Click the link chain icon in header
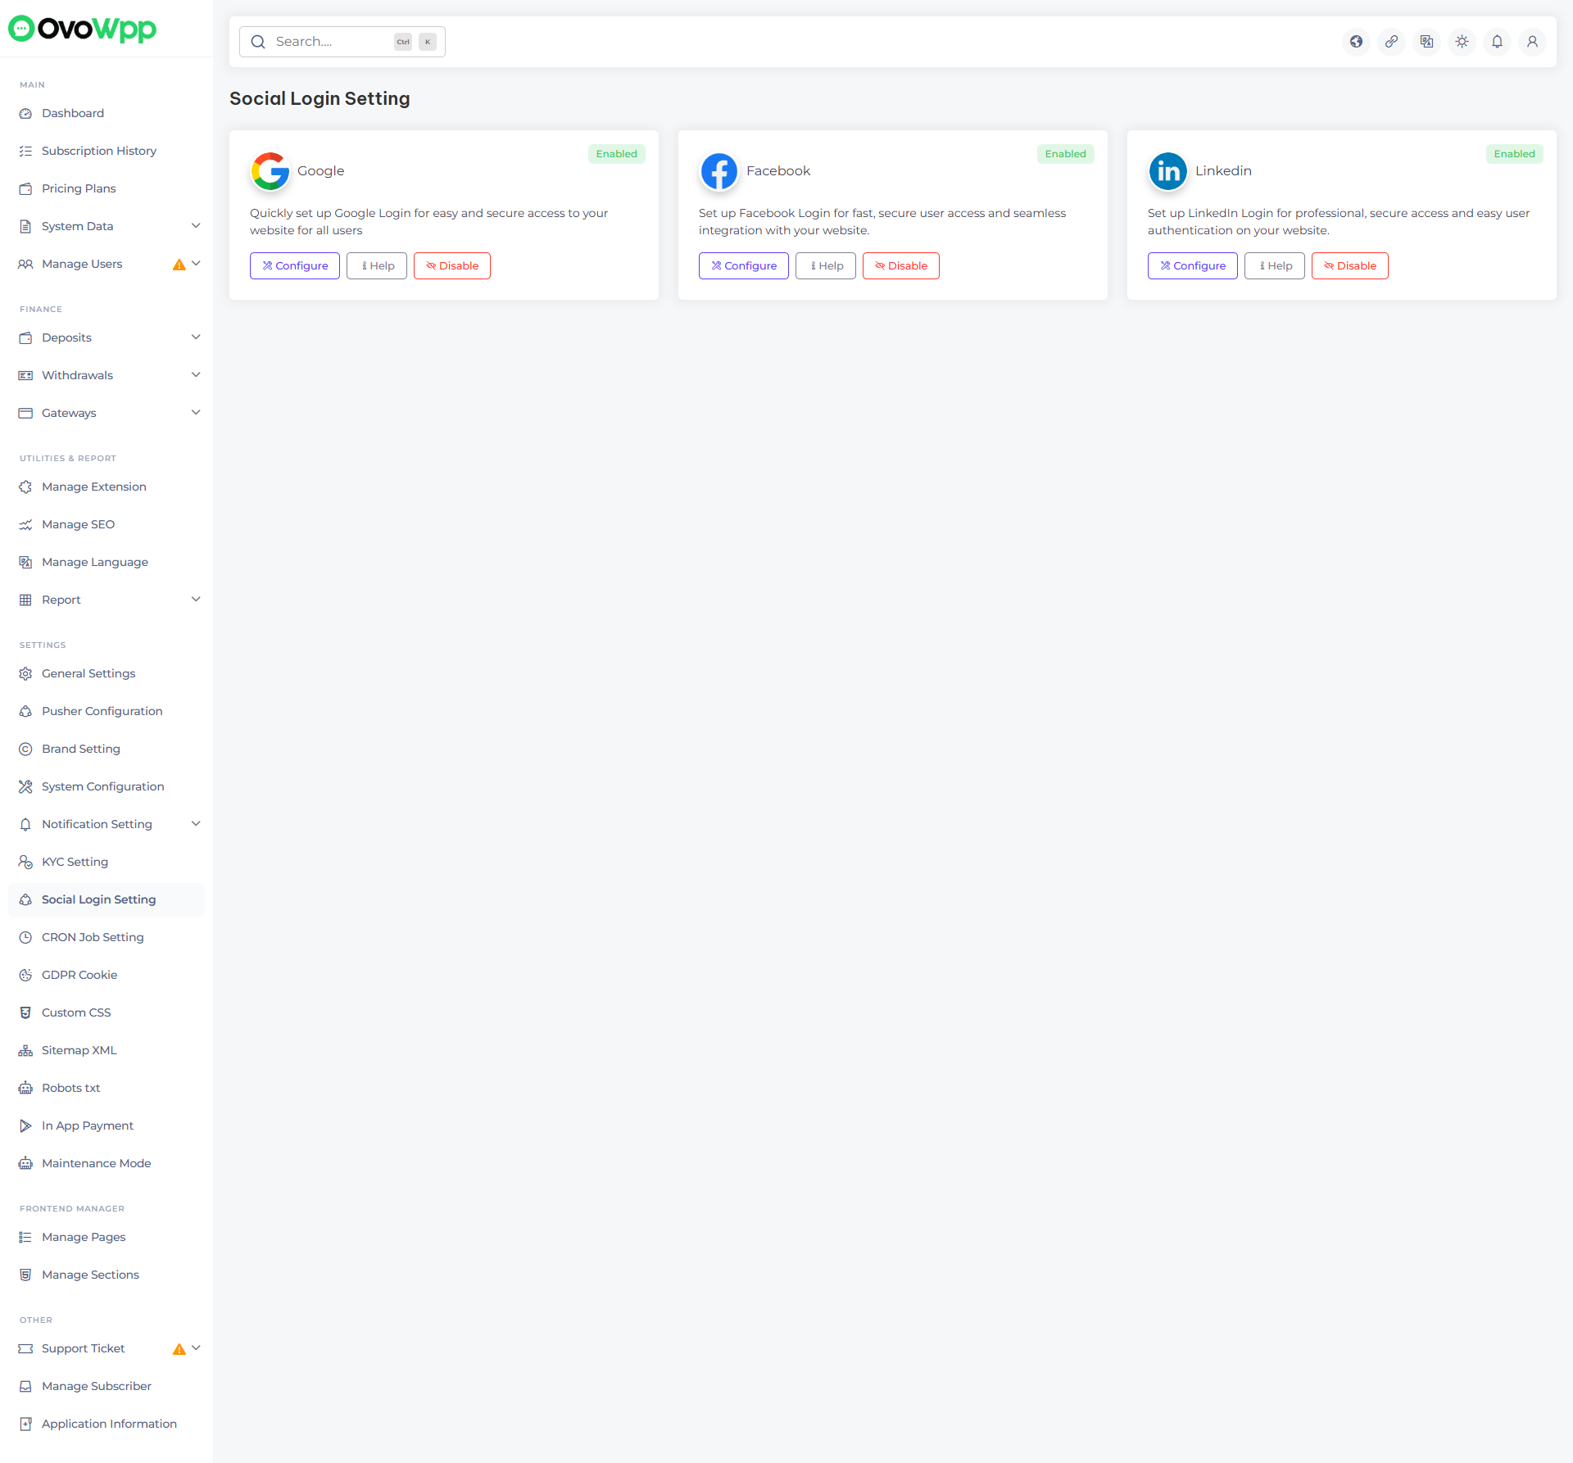The image size is (1573, 1463). 1392,42
